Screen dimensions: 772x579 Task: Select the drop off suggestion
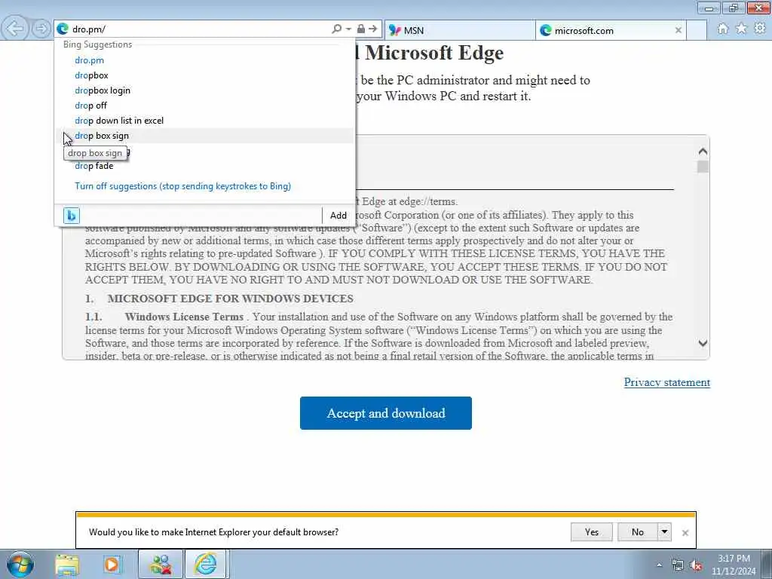click(204, 106)
